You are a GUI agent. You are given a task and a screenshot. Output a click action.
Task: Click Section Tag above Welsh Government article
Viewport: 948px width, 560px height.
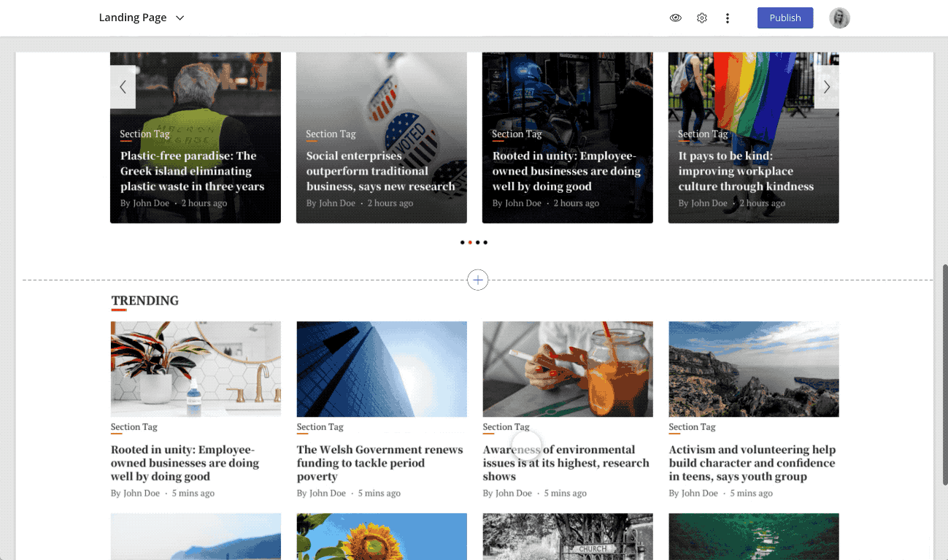pyautogui.click(x=320, y=427)
